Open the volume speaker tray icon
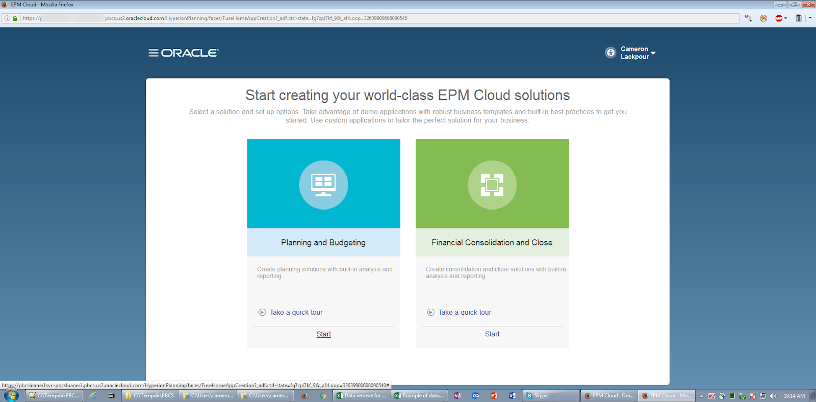The height and width of the screenshot is (402, 816). (x=773, y=396)
